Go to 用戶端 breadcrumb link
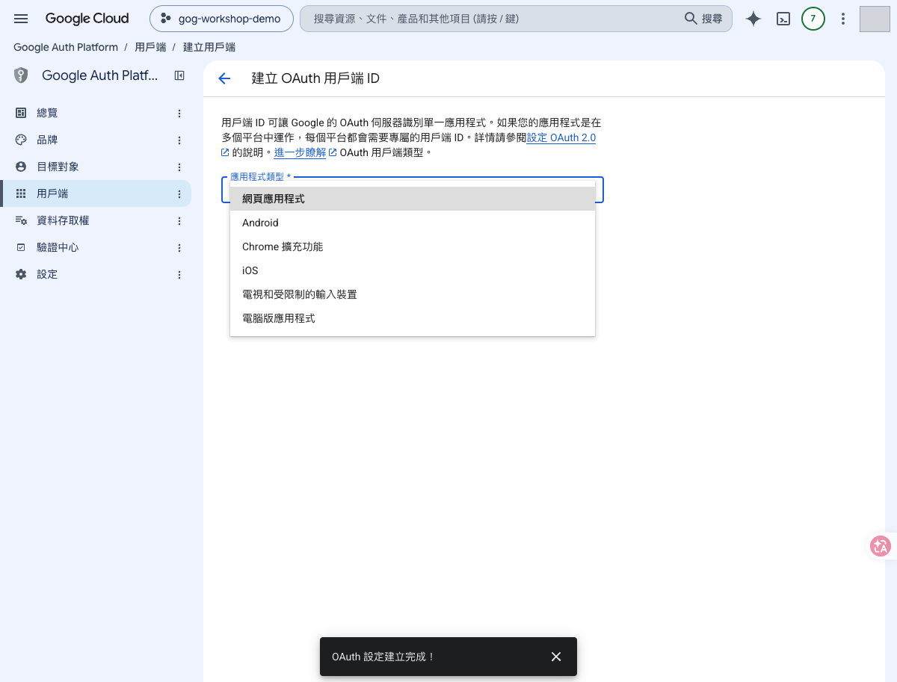 [x=150, y=47]
